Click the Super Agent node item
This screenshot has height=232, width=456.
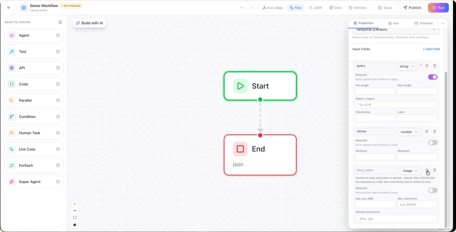[x=34, y=182]
